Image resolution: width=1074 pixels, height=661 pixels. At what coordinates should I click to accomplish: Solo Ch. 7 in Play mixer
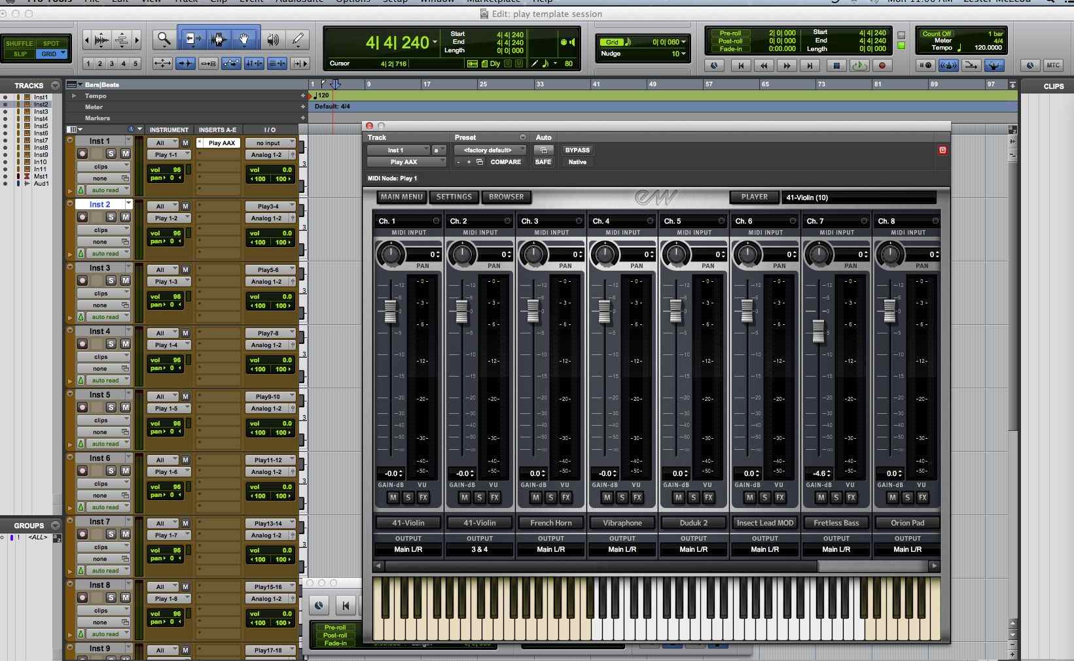coord(836,498)
